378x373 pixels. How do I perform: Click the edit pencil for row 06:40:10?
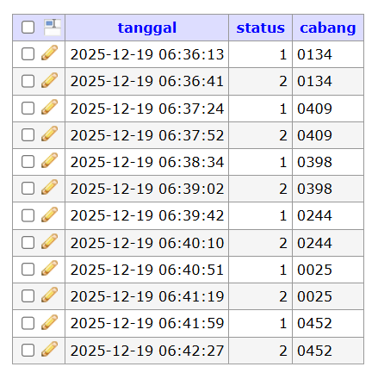tap(49, 241)
